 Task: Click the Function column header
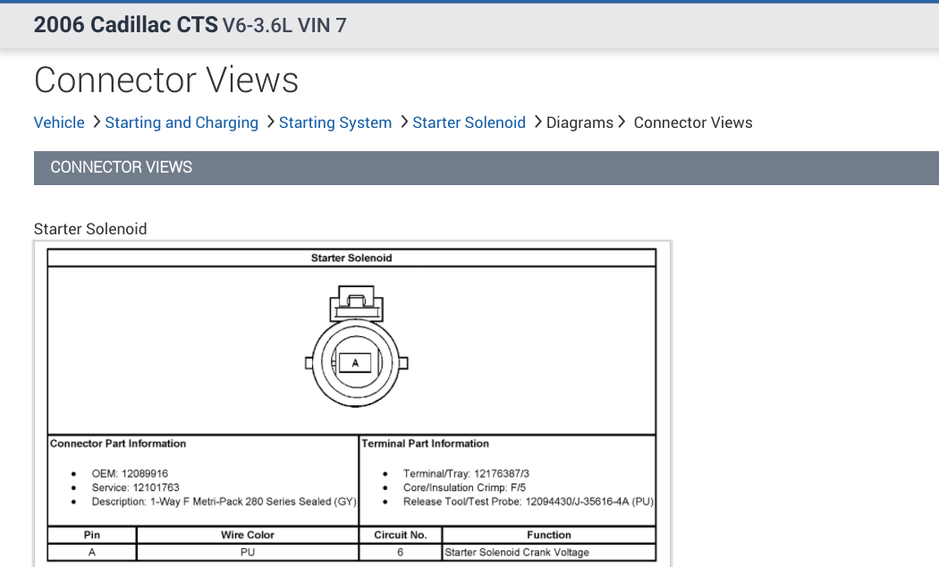549,535
